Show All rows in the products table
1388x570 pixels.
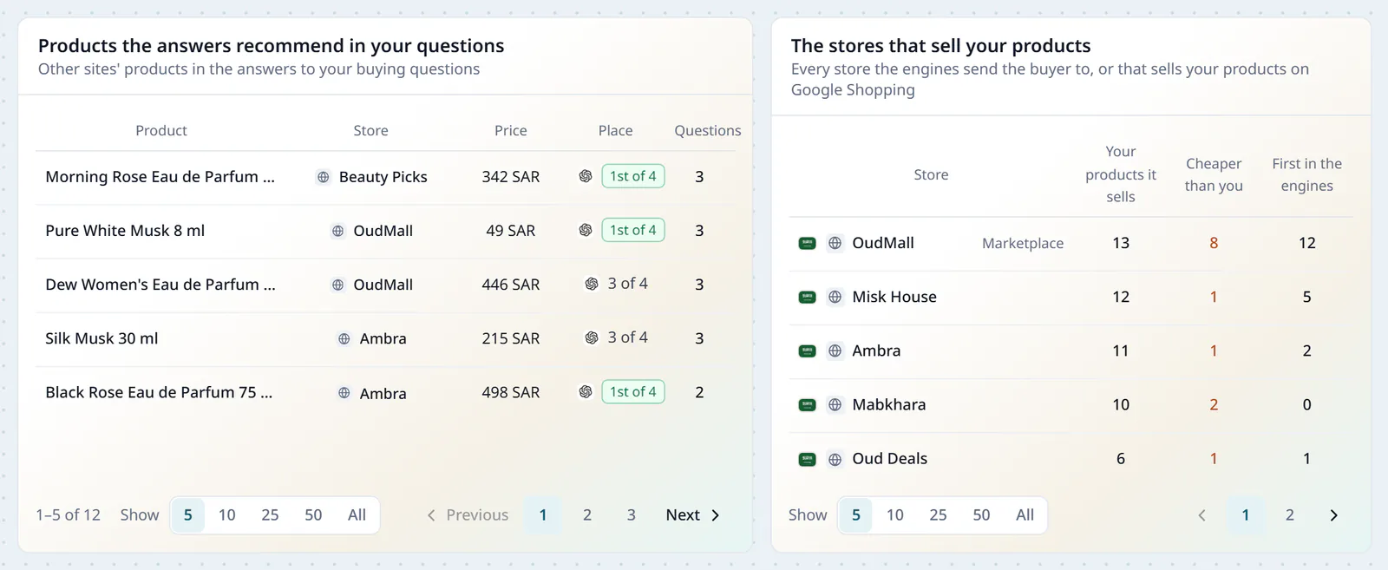(357, 515)
